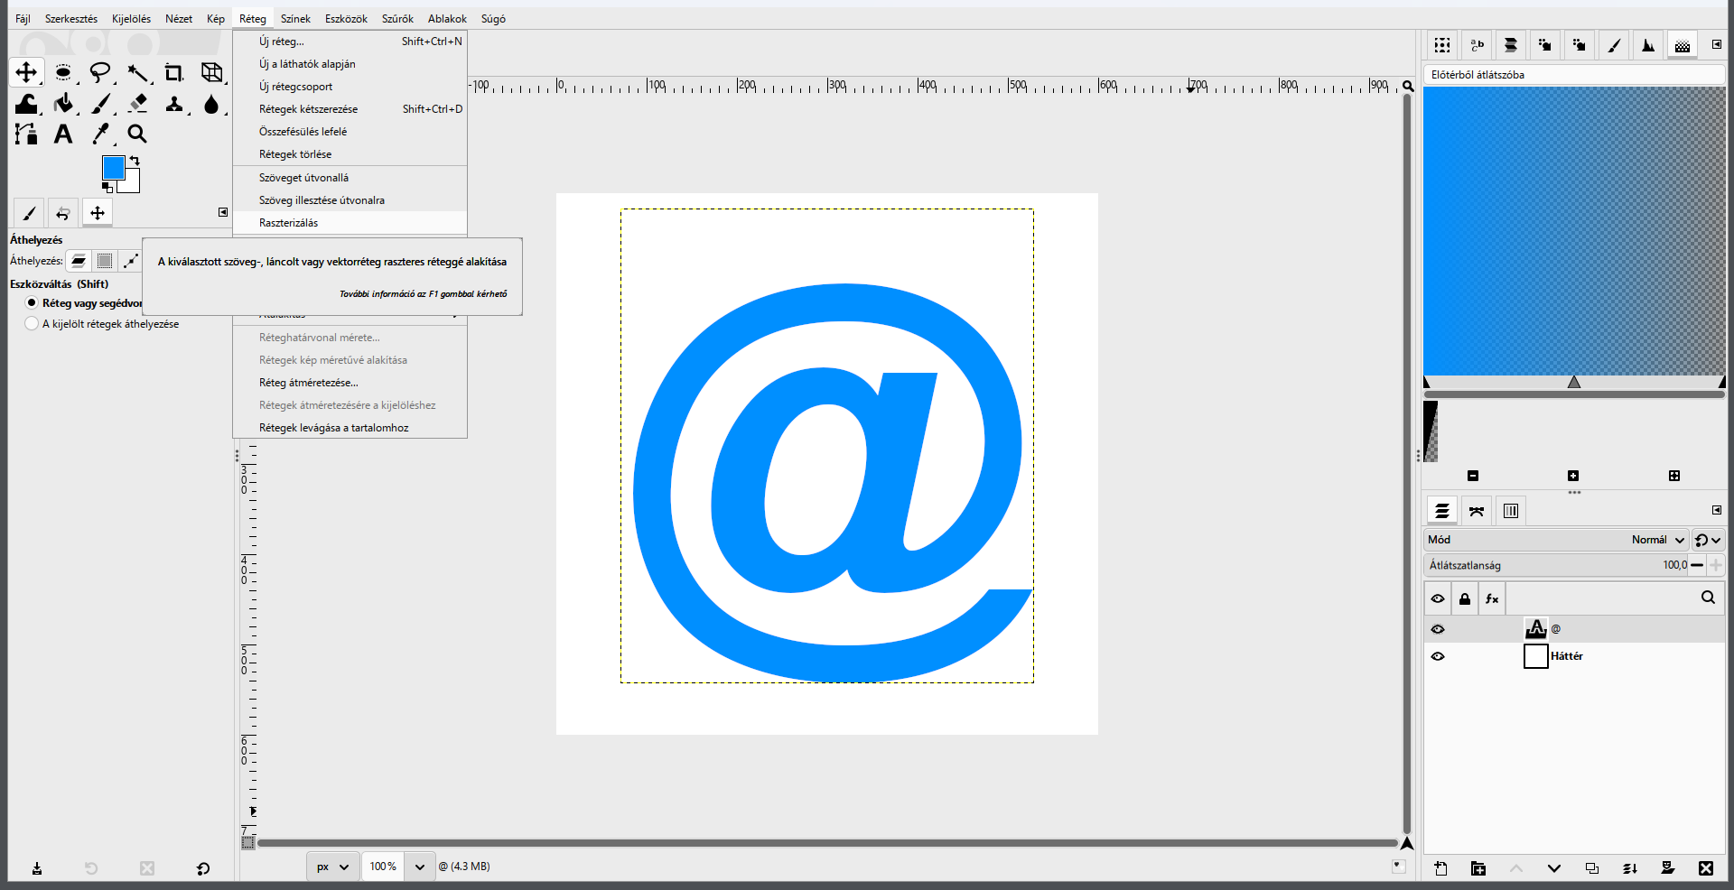Screen dimensions: 1734x890
Task: Select the Ellipse select tool
Action: click(63, 72)
